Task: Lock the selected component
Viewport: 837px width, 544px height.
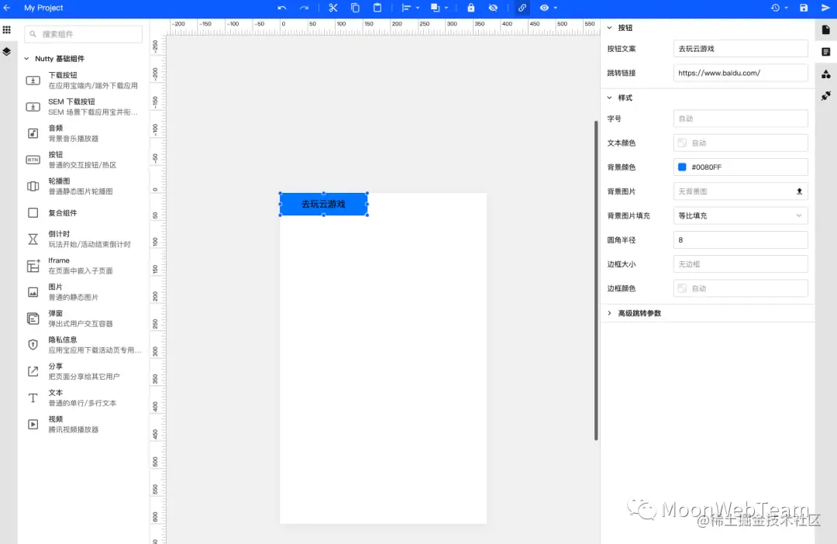Action: 471,8
